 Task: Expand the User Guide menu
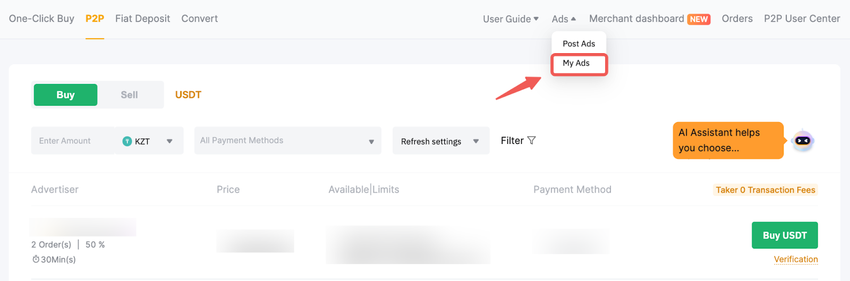pos(511,19)
